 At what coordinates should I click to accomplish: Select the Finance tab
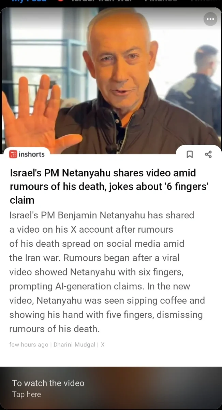161,1
